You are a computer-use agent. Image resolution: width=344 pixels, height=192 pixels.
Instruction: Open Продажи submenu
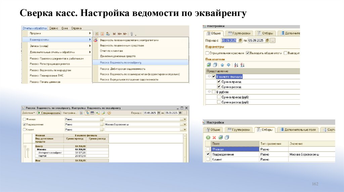57,33
